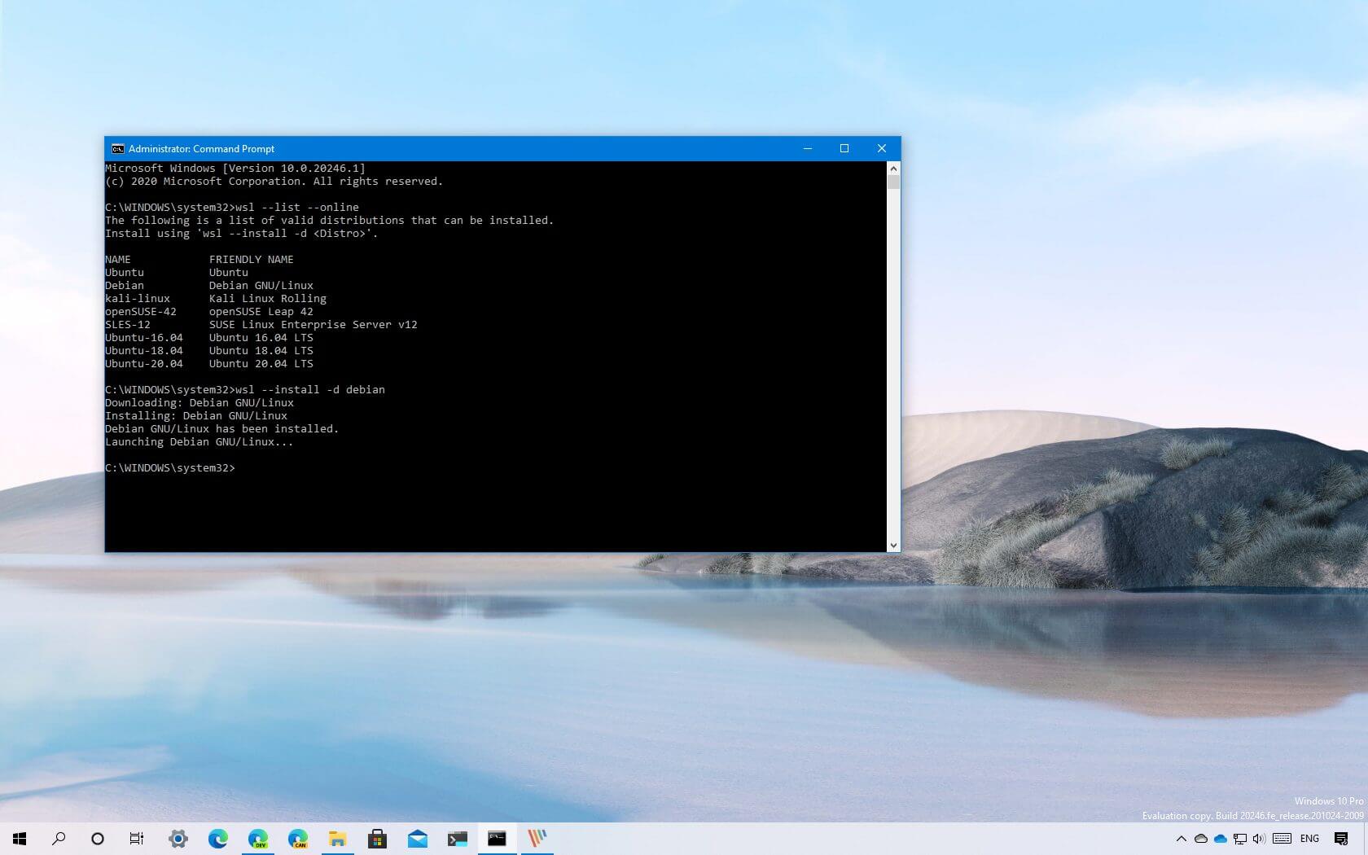1368x855 pixels.
Task: Activate Cortana from the taskbar
Action: [x=97, y=839]
